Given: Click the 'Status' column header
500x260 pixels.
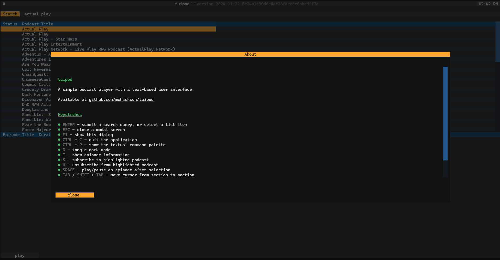Looking at the screenshot, I should pos(10,24).
